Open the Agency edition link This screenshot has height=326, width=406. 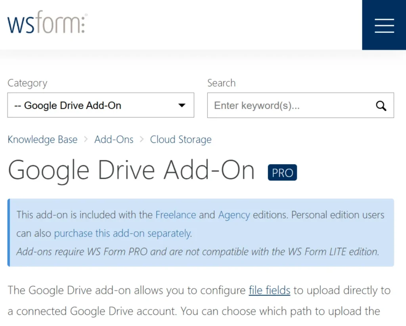234,215
